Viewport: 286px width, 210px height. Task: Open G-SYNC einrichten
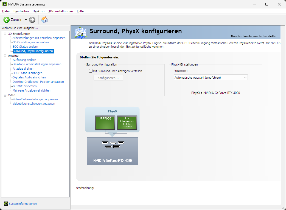coord(25,86)
